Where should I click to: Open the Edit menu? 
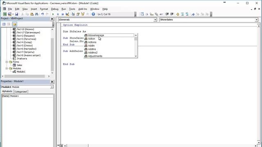(x=17, y=9)
